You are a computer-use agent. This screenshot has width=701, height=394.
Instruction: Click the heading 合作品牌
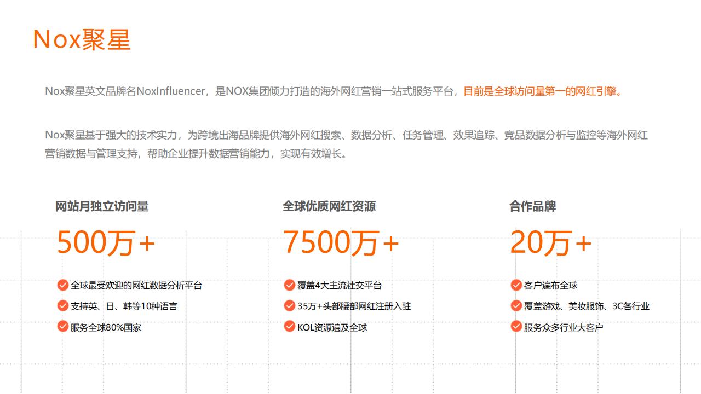[533, 206]
